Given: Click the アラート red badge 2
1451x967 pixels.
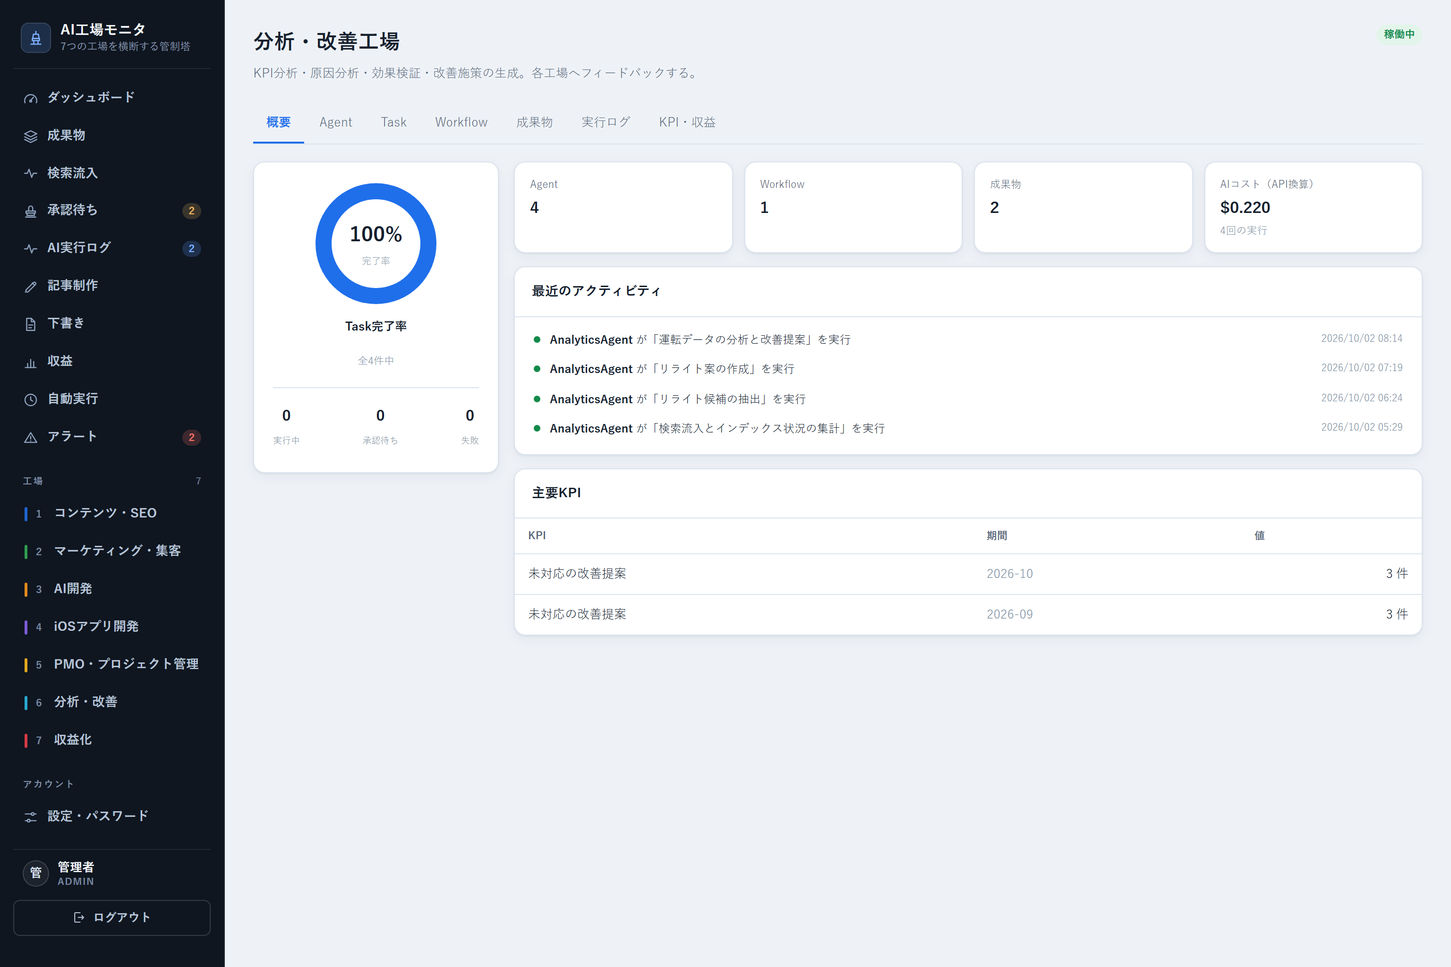Looking at the screenshot, I should 191,437.
